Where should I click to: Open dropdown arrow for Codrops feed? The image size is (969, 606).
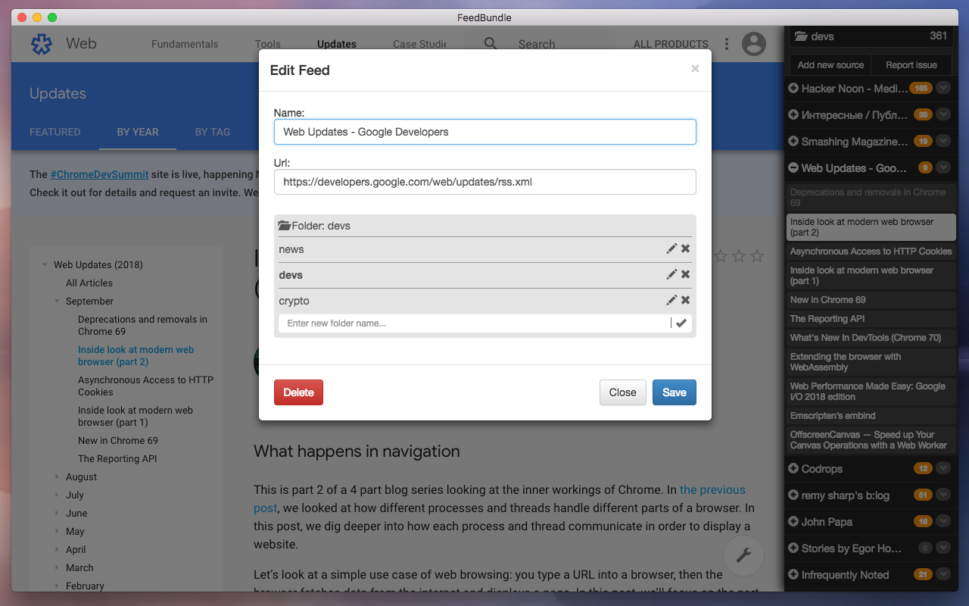[943, 469]
